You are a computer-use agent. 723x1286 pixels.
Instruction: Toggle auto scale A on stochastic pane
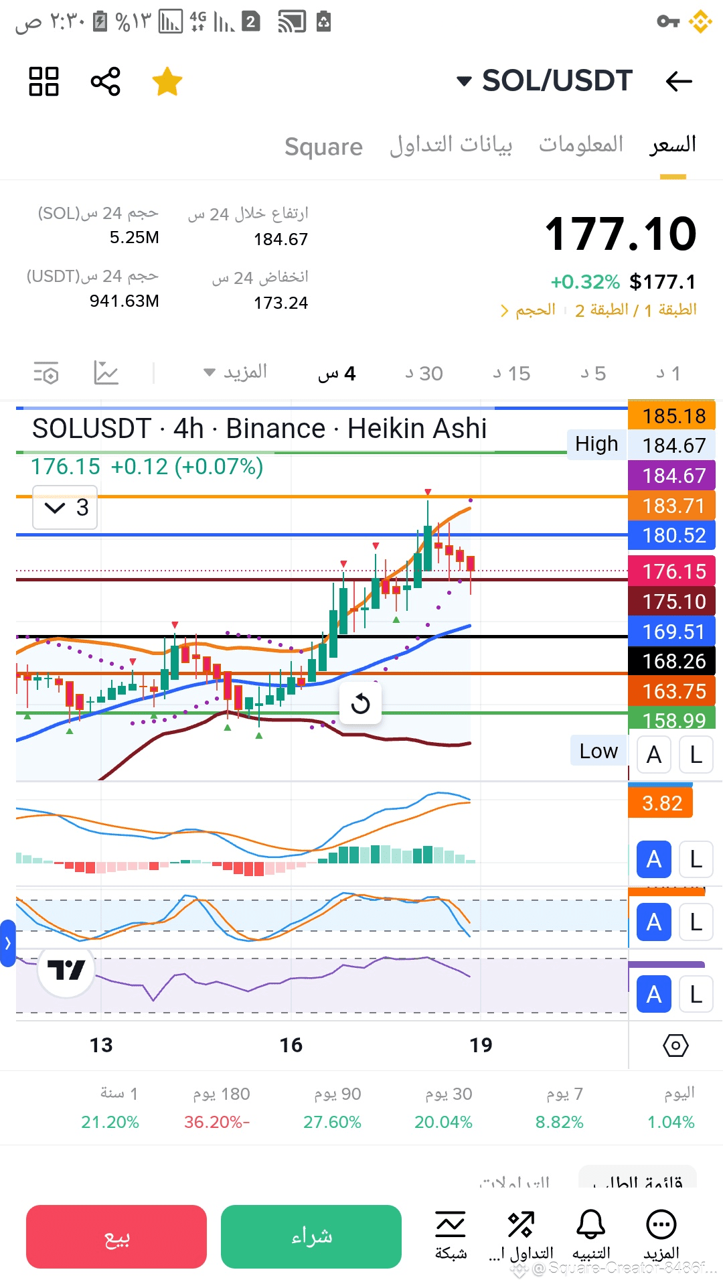point(654,922)
